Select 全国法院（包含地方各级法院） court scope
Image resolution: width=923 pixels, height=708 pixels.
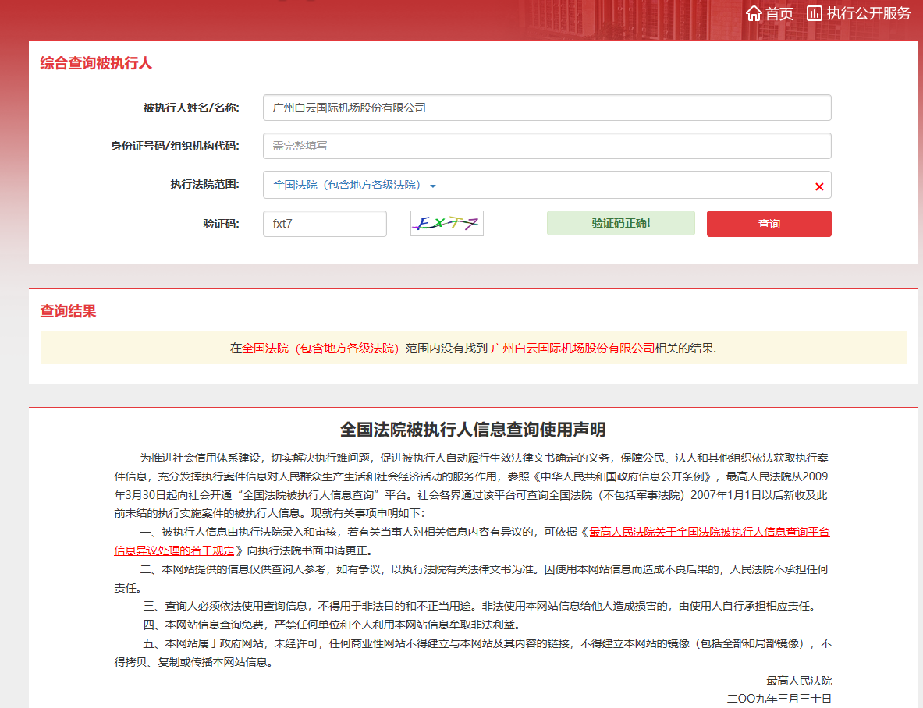(347, 186)
